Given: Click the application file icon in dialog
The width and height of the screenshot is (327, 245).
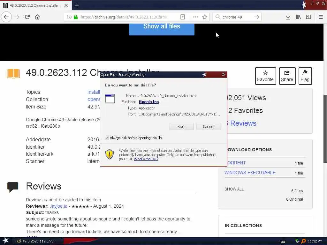Looking at the screenshot, I should pos(110,99).
